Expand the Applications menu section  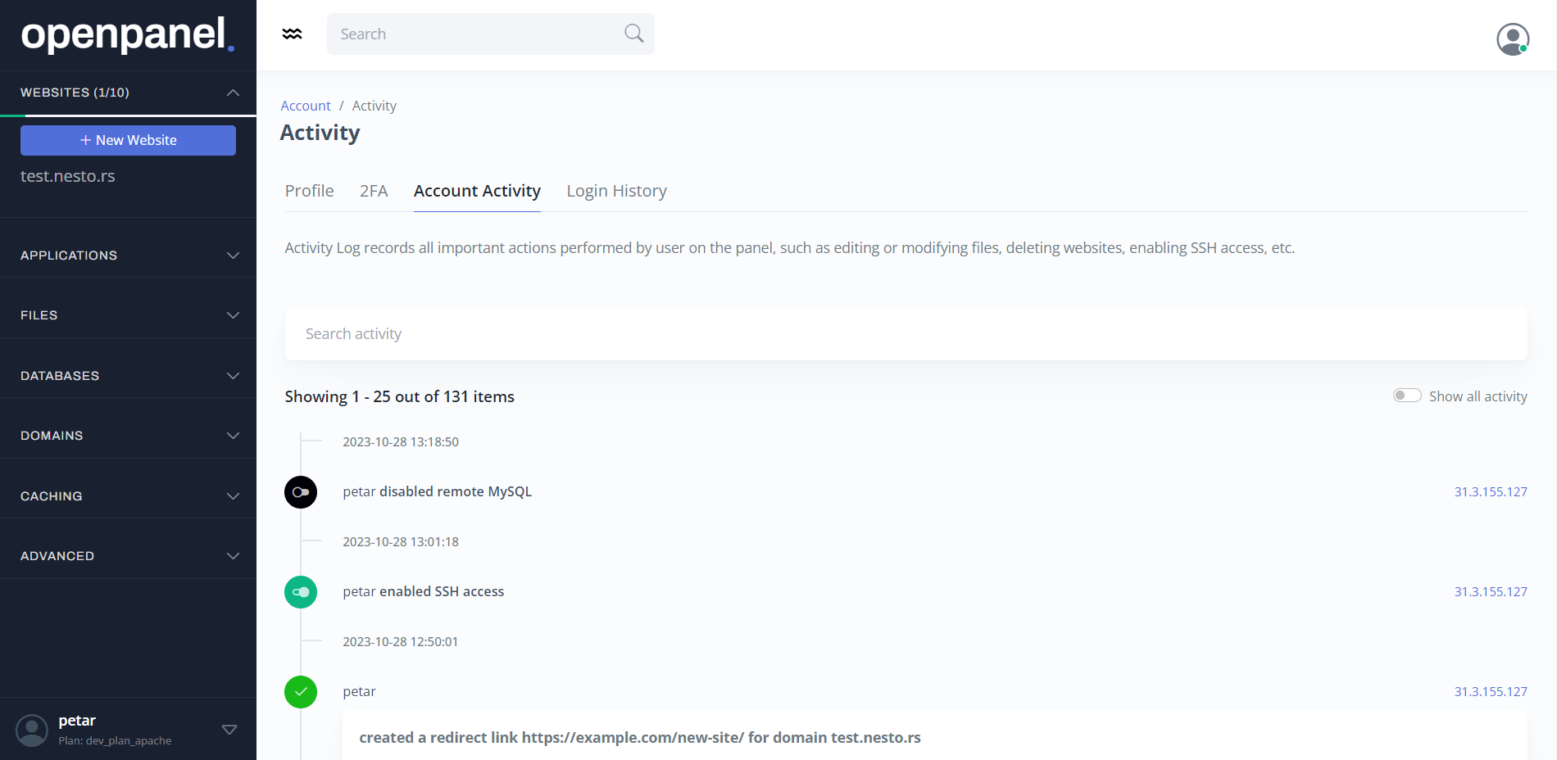coord(128,256)
